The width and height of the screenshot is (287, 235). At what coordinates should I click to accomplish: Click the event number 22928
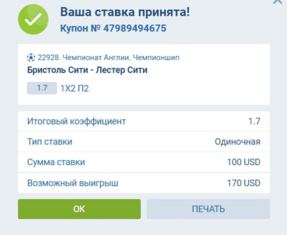[x=47, y=58]
